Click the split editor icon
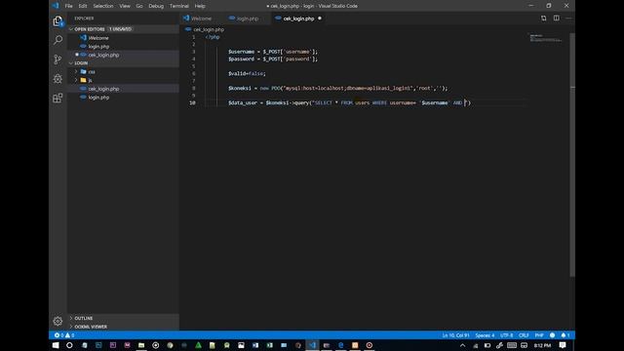Screen dimensions: 624x351 point(557,19)
